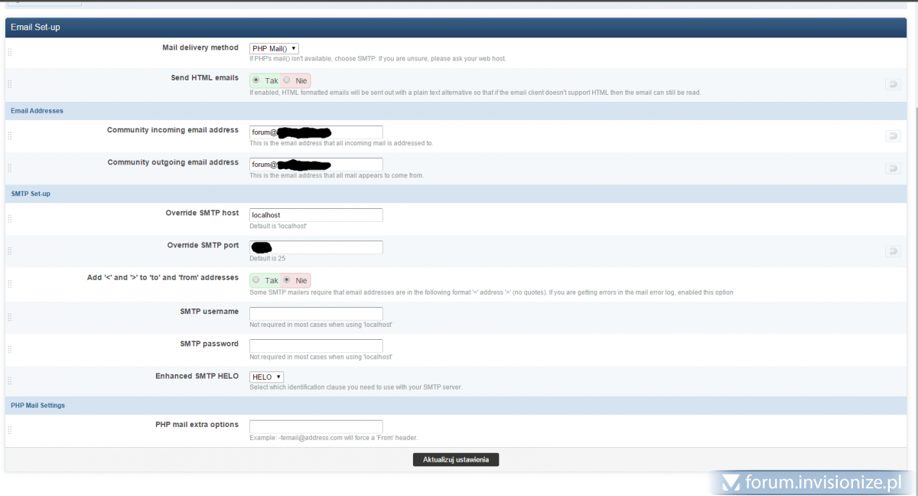Click drag handle beside Enhanced SMTP HELO

[10, 380]
